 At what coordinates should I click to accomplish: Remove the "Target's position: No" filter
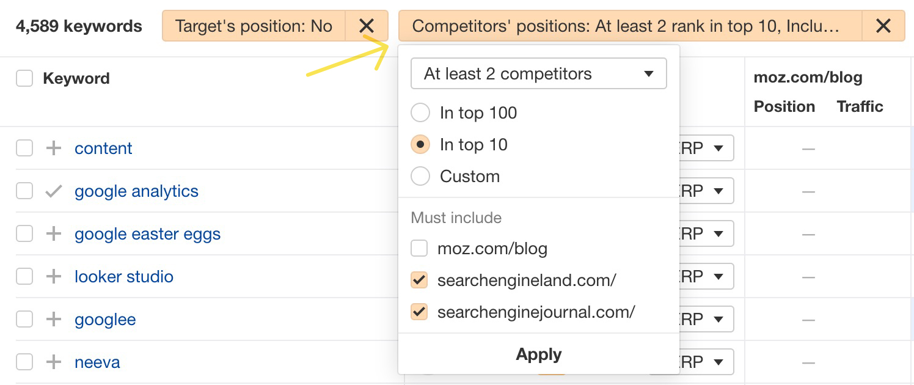(x=367, y=26)
